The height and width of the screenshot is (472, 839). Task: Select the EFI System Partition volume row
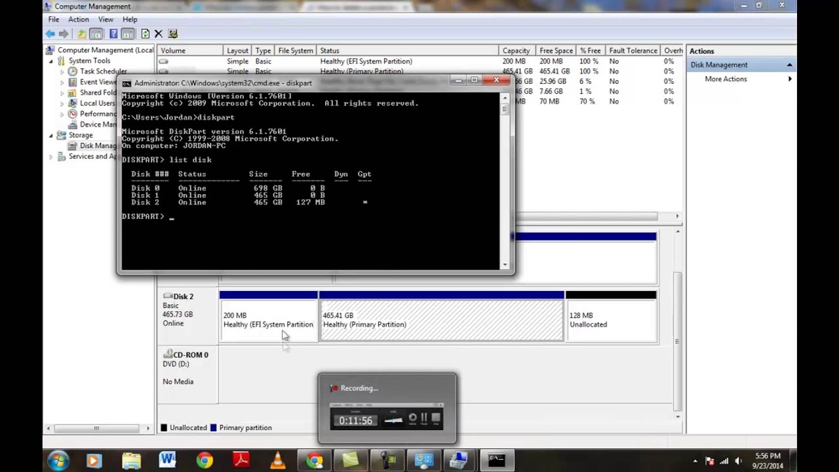pos(419,61)
